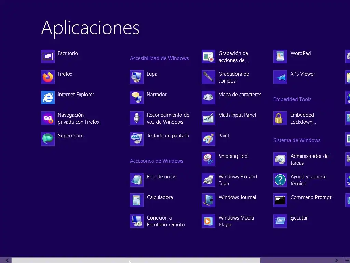350x263 pixels.
Task: Launch Firefox from its icon
Action: 48,77
